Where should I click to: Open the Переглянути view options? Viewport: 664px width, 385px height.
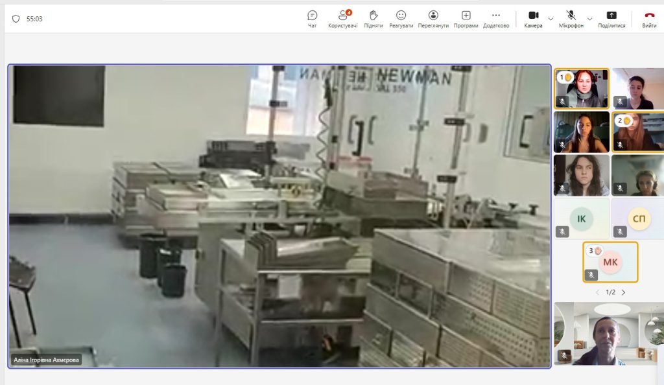point(433,19)
